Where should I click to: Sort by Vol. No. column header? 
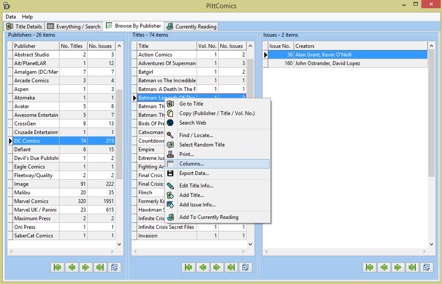208,46
